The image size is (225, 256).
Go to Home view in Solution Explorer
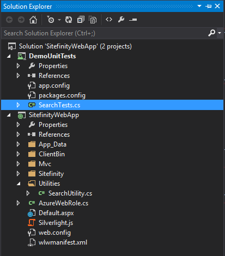point(33,20)
